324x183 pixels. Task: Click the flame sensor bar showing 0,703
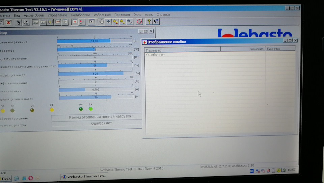(x=96, y=89)
